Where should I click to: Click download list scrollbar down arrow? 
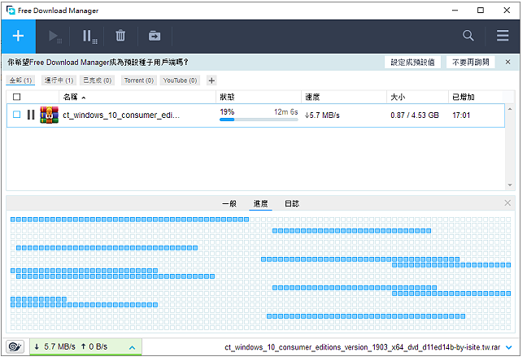tap(510, 185)
